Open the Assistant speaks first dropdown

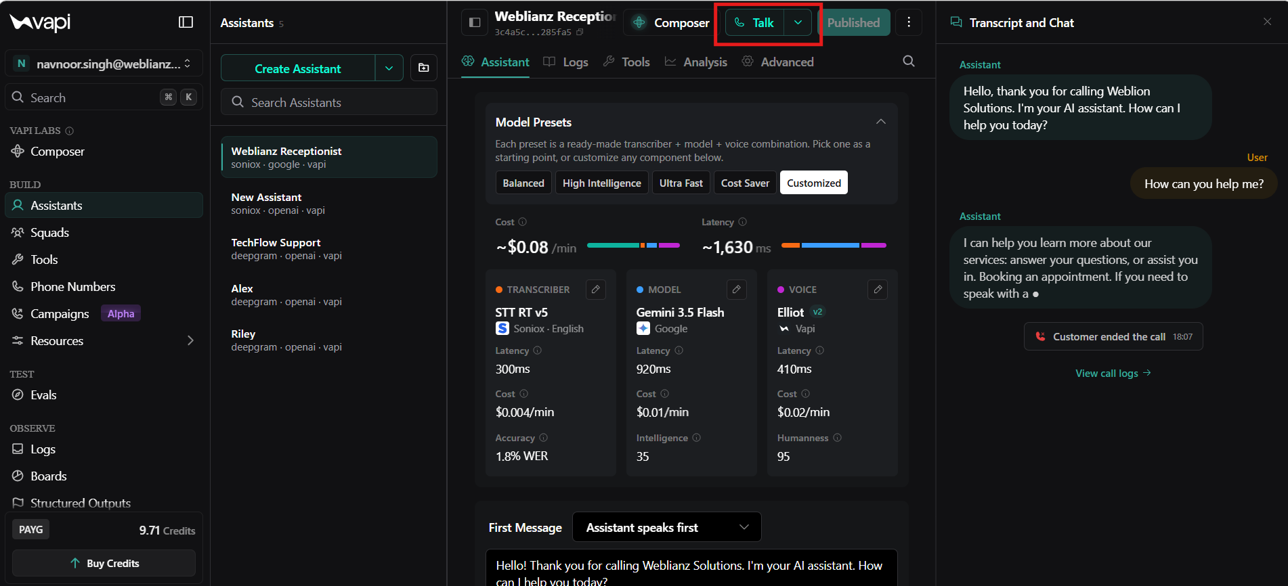[x=667, y=527]
